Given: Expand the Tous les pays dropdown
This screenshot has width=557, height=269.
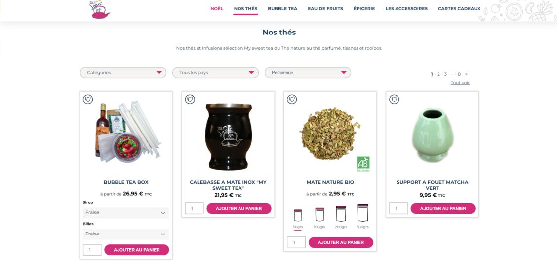Looking at the screenshot, I should tap(216, 72).
